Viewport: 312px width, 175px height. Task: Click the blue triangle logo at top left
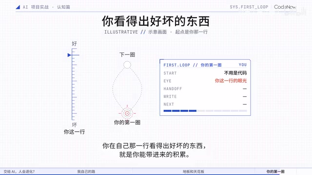pos(18,7)
